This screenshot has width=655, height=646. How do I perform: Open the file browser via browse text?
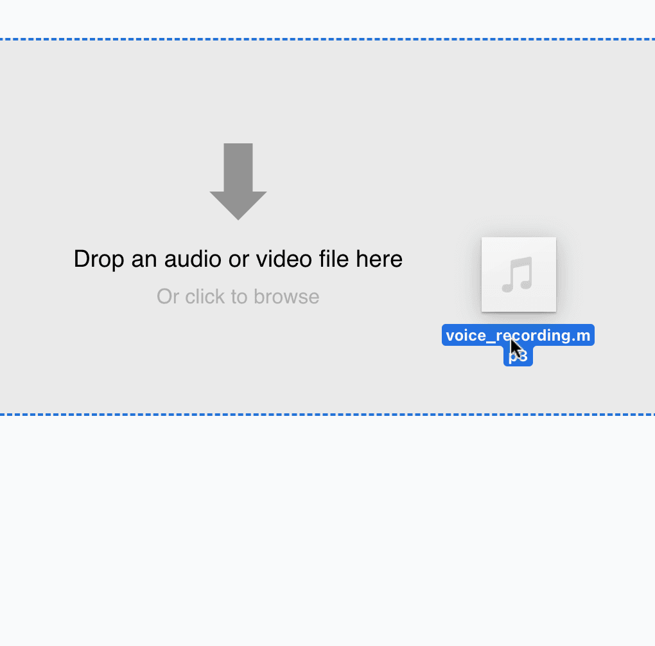[238, 296]
